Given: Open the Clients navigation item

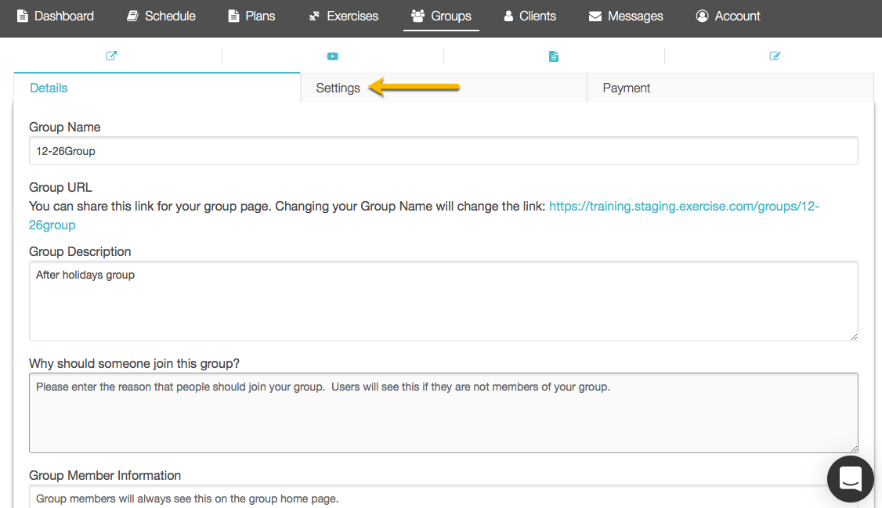Looking at the screenshot, I should click(x=530, y=16).
